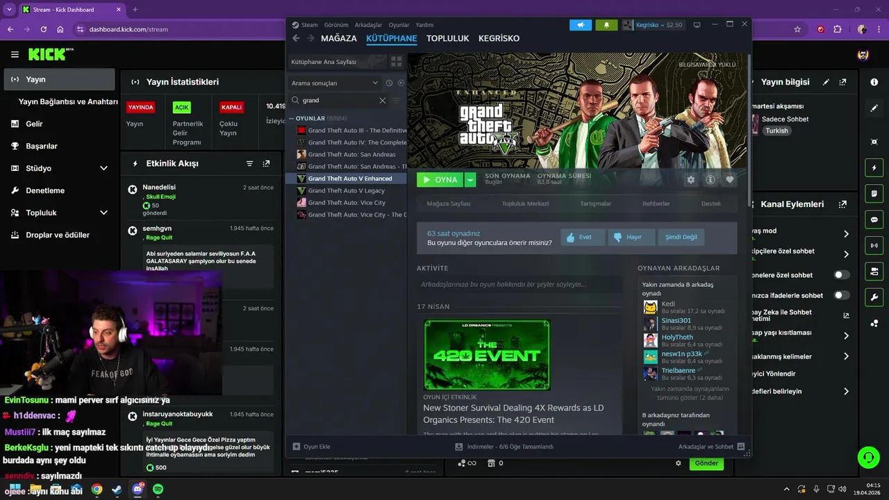
Task: Open GTA V game settings gear
Action: click(690, 179)
